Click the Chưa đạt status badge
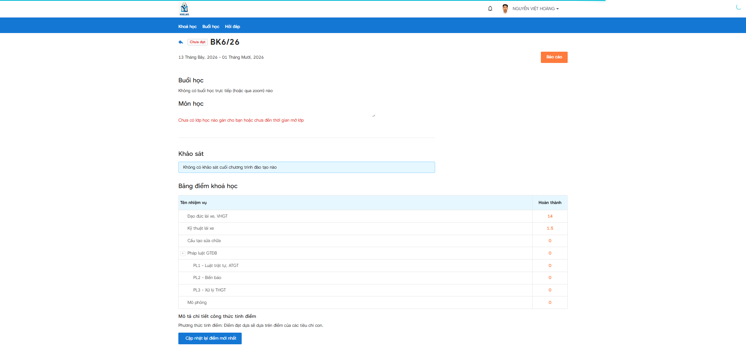This screenshot has width=746, height=354. 197,42
